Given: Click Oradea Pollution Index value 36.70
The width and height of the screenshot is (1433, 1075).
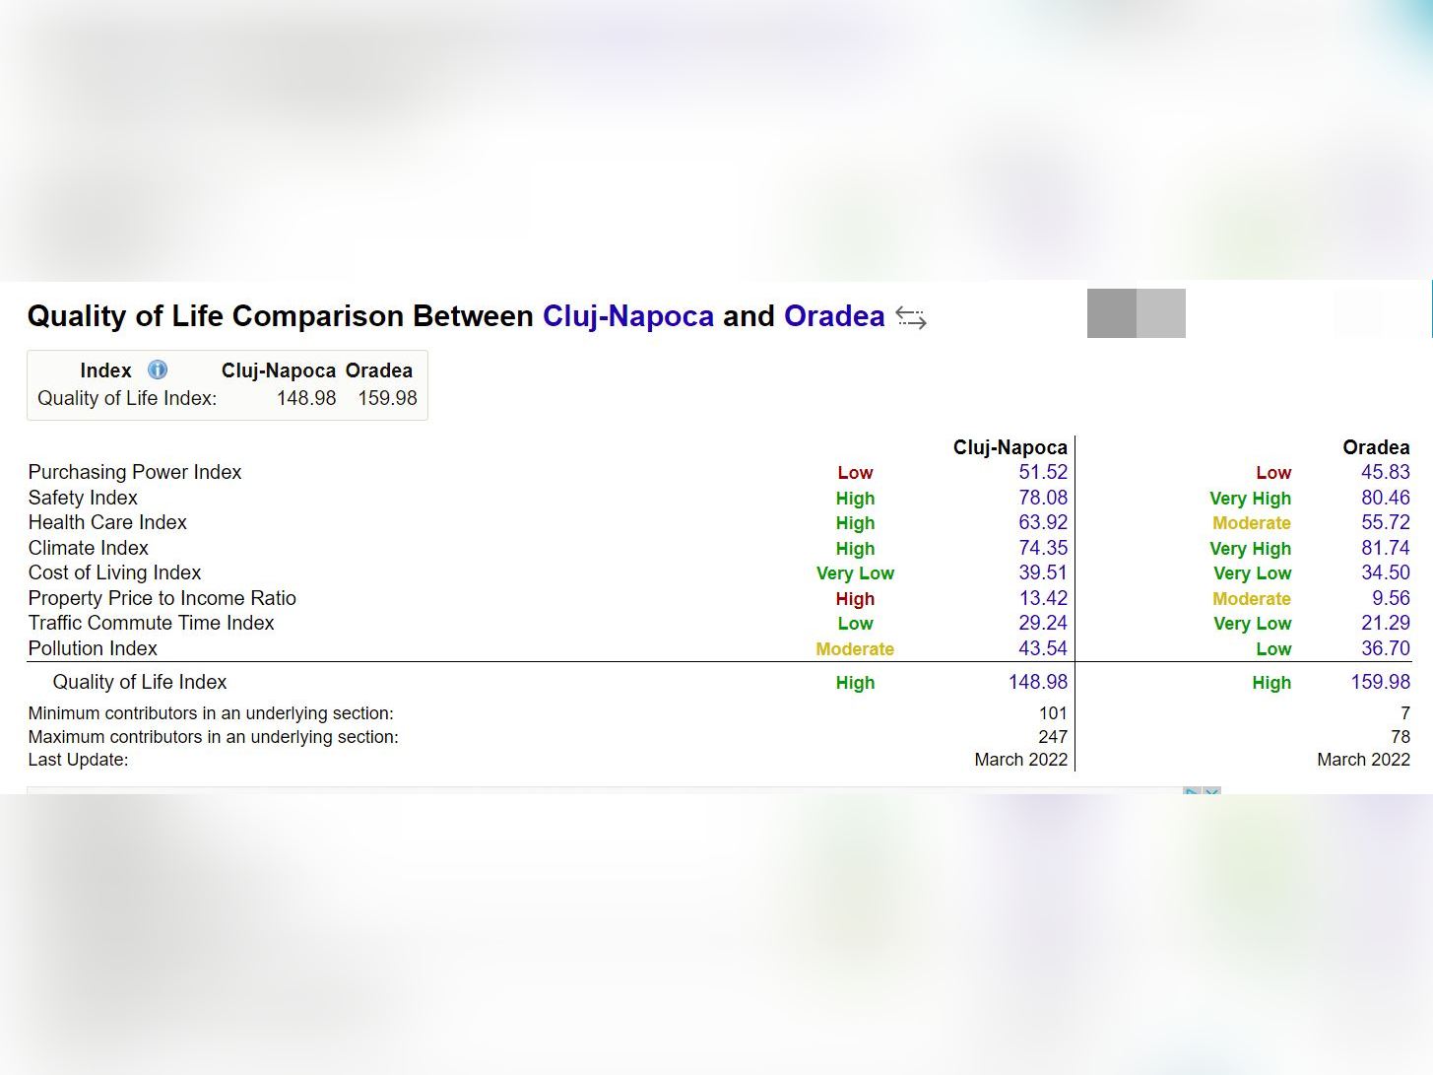Looking at the screenshot, I should coord(1385,648).
